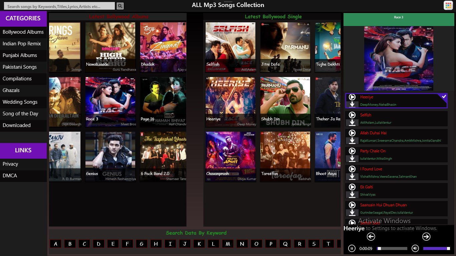Search keyword by letter A
The height and width of the screenshot is (256, 456).
55,244
